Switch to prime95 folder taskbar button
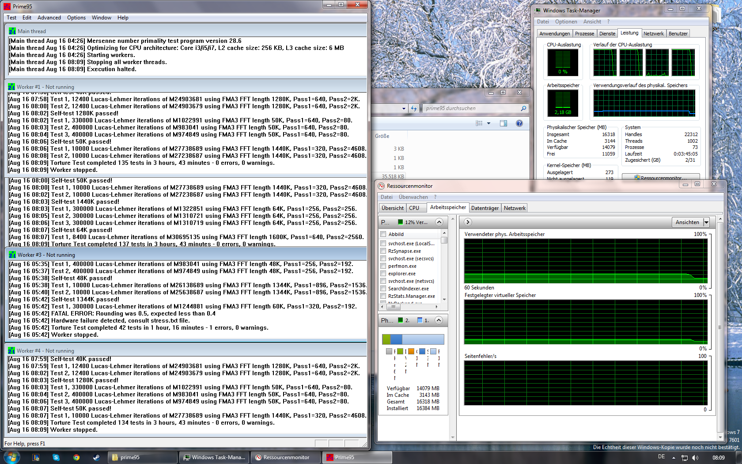Viewport: 742px width, 464px height. point(142,457)
